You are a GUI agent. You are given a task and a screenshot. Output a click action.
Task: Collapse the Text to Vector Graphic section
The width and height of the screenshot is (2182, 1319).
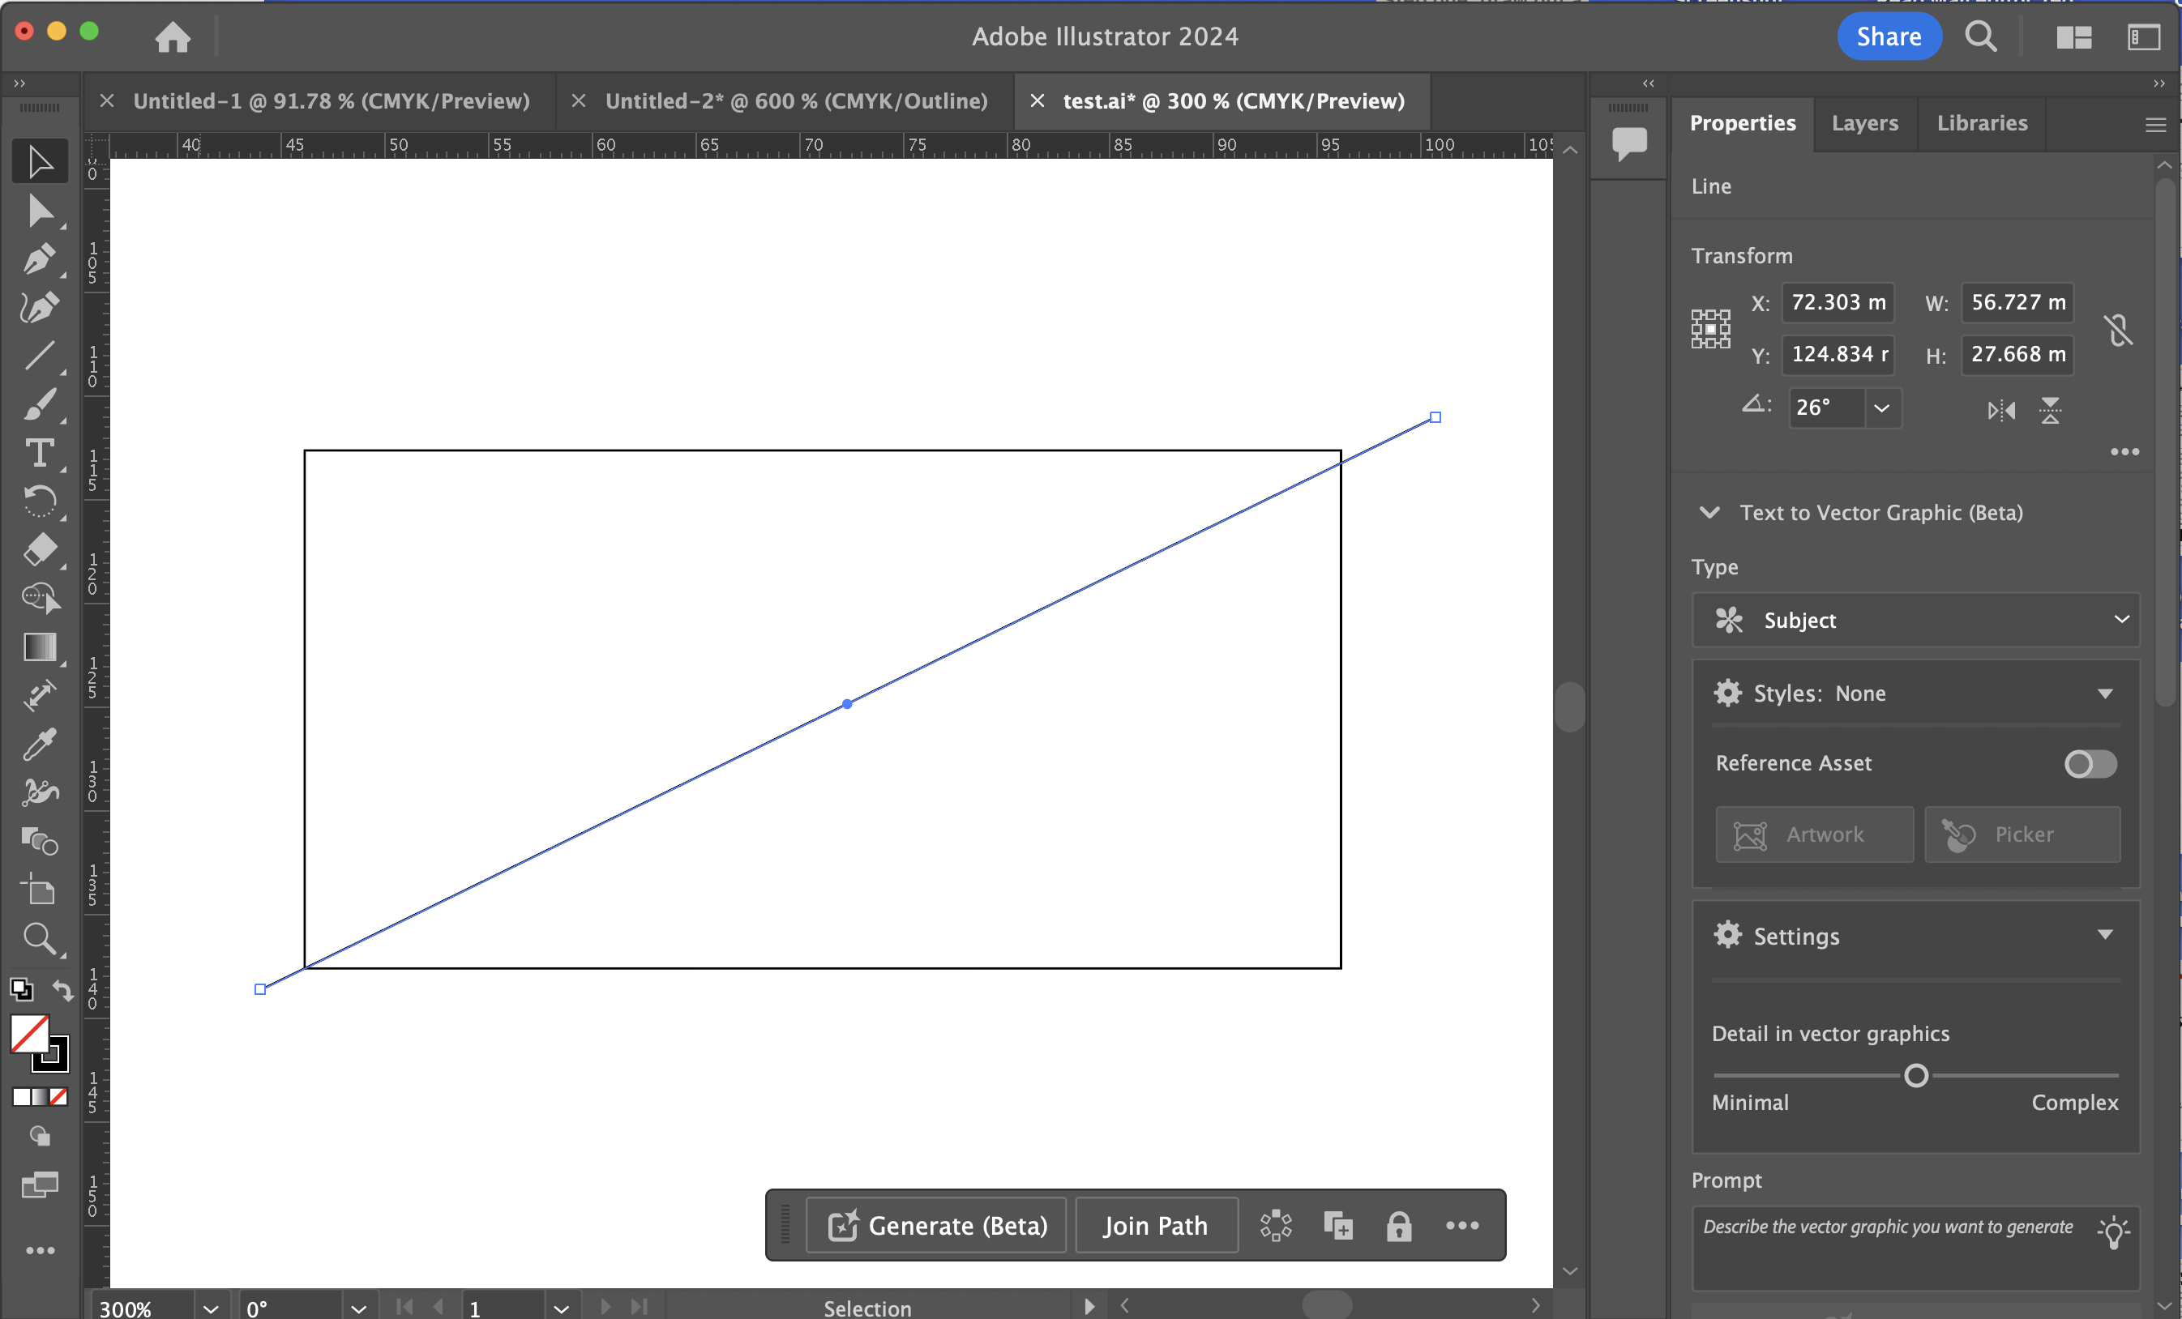[x=1708, y=512]
